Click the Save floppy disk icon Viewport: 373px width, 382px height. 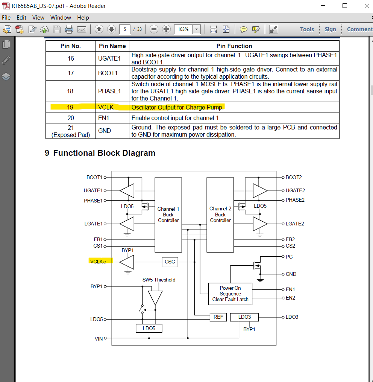click(57, 29)
